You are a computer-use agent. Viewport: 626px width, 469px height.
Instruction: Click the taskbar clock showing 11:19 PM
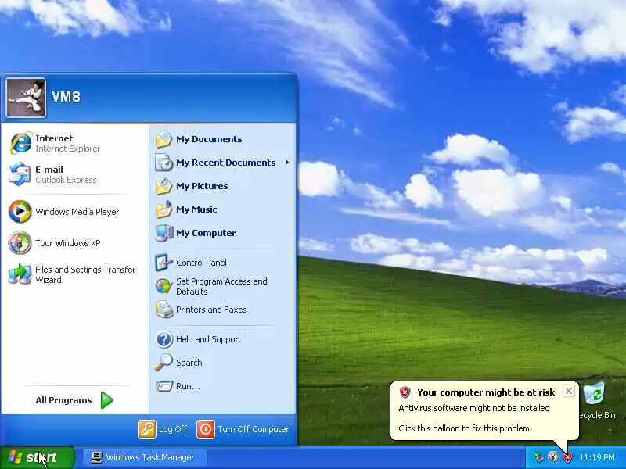(597, 457)
